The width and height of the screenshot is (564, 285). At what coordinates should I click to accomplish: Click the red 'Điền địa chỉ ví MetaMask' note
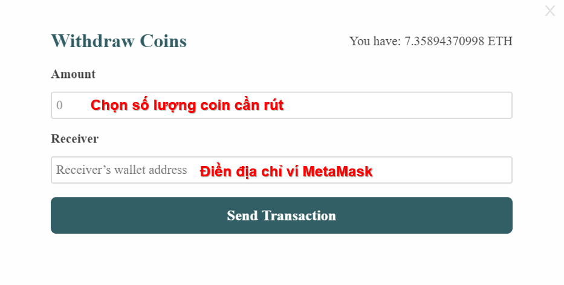(287, 171)
